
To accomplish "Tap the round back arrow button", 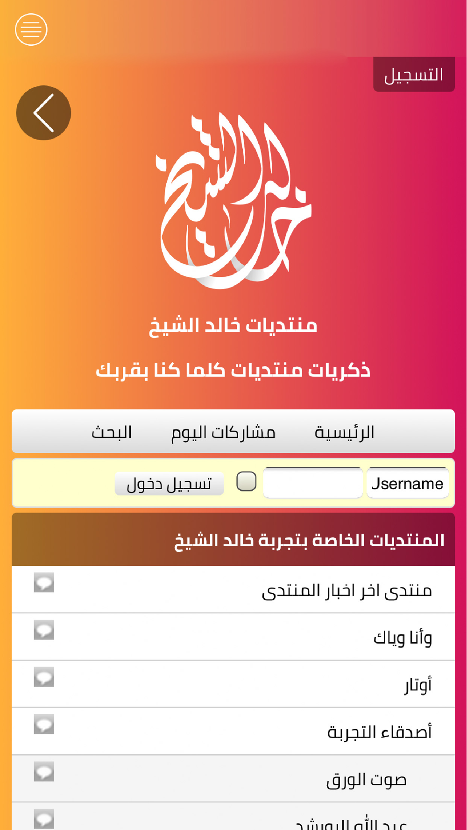I will click(43, 113).
